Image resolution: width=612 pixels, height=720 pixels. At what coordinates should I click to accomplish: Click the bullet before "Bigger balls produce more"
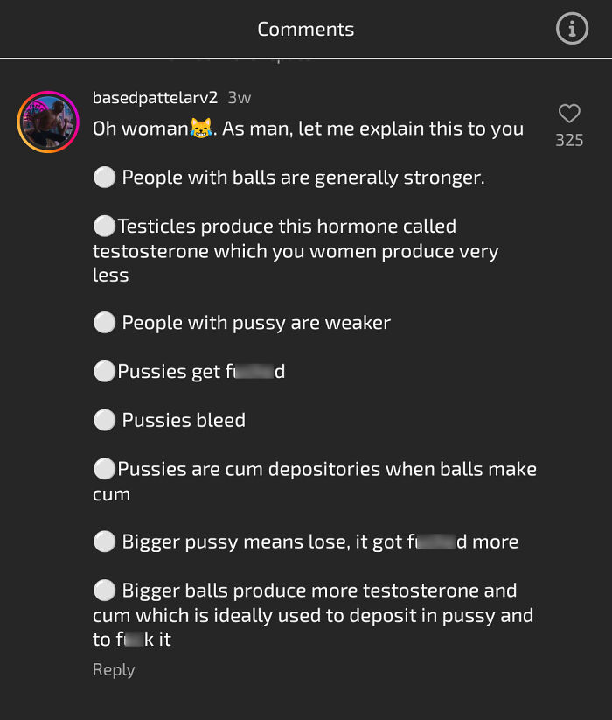(x=105, y=591)
